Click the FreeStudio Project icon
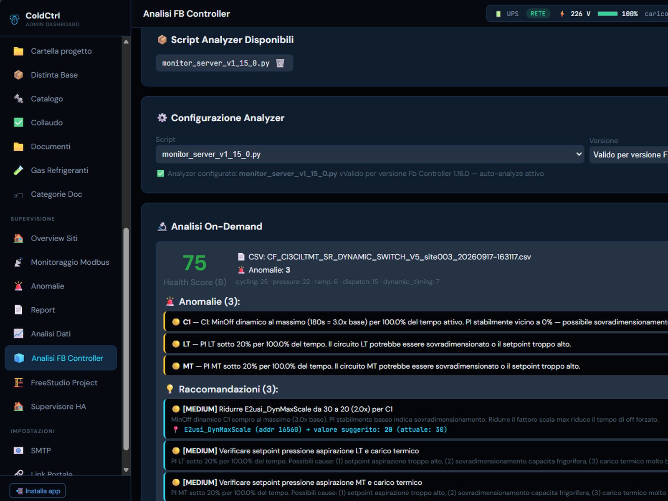 [x=18, y=382]
